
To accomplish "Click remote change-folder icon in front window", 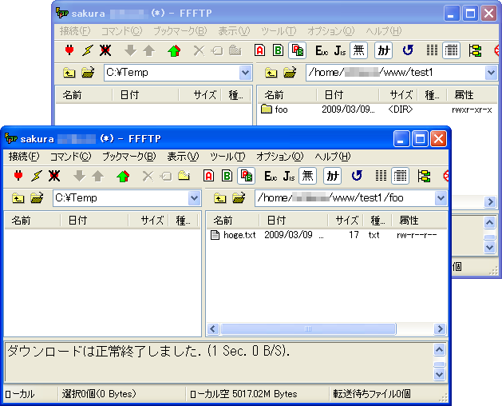I will click(x=239, y=198).
